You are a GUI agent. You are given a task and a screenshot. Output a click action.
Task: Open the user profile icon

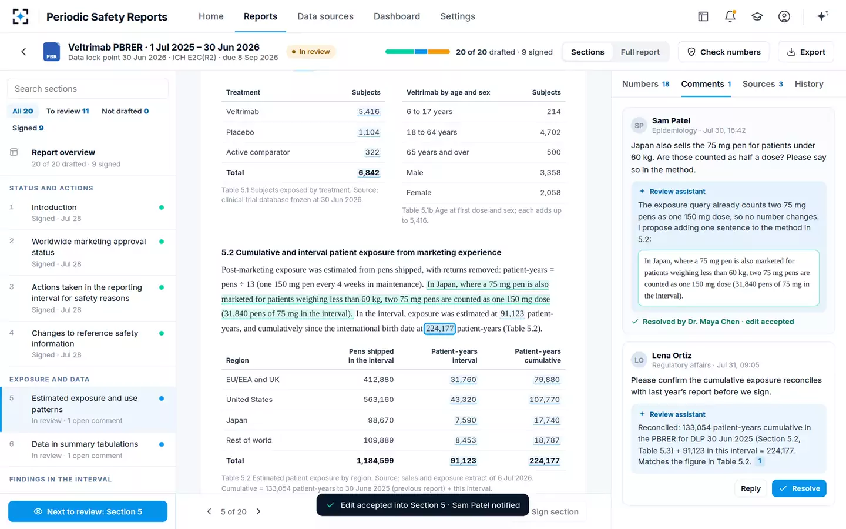pyautogui.click(x=784, y=16)
